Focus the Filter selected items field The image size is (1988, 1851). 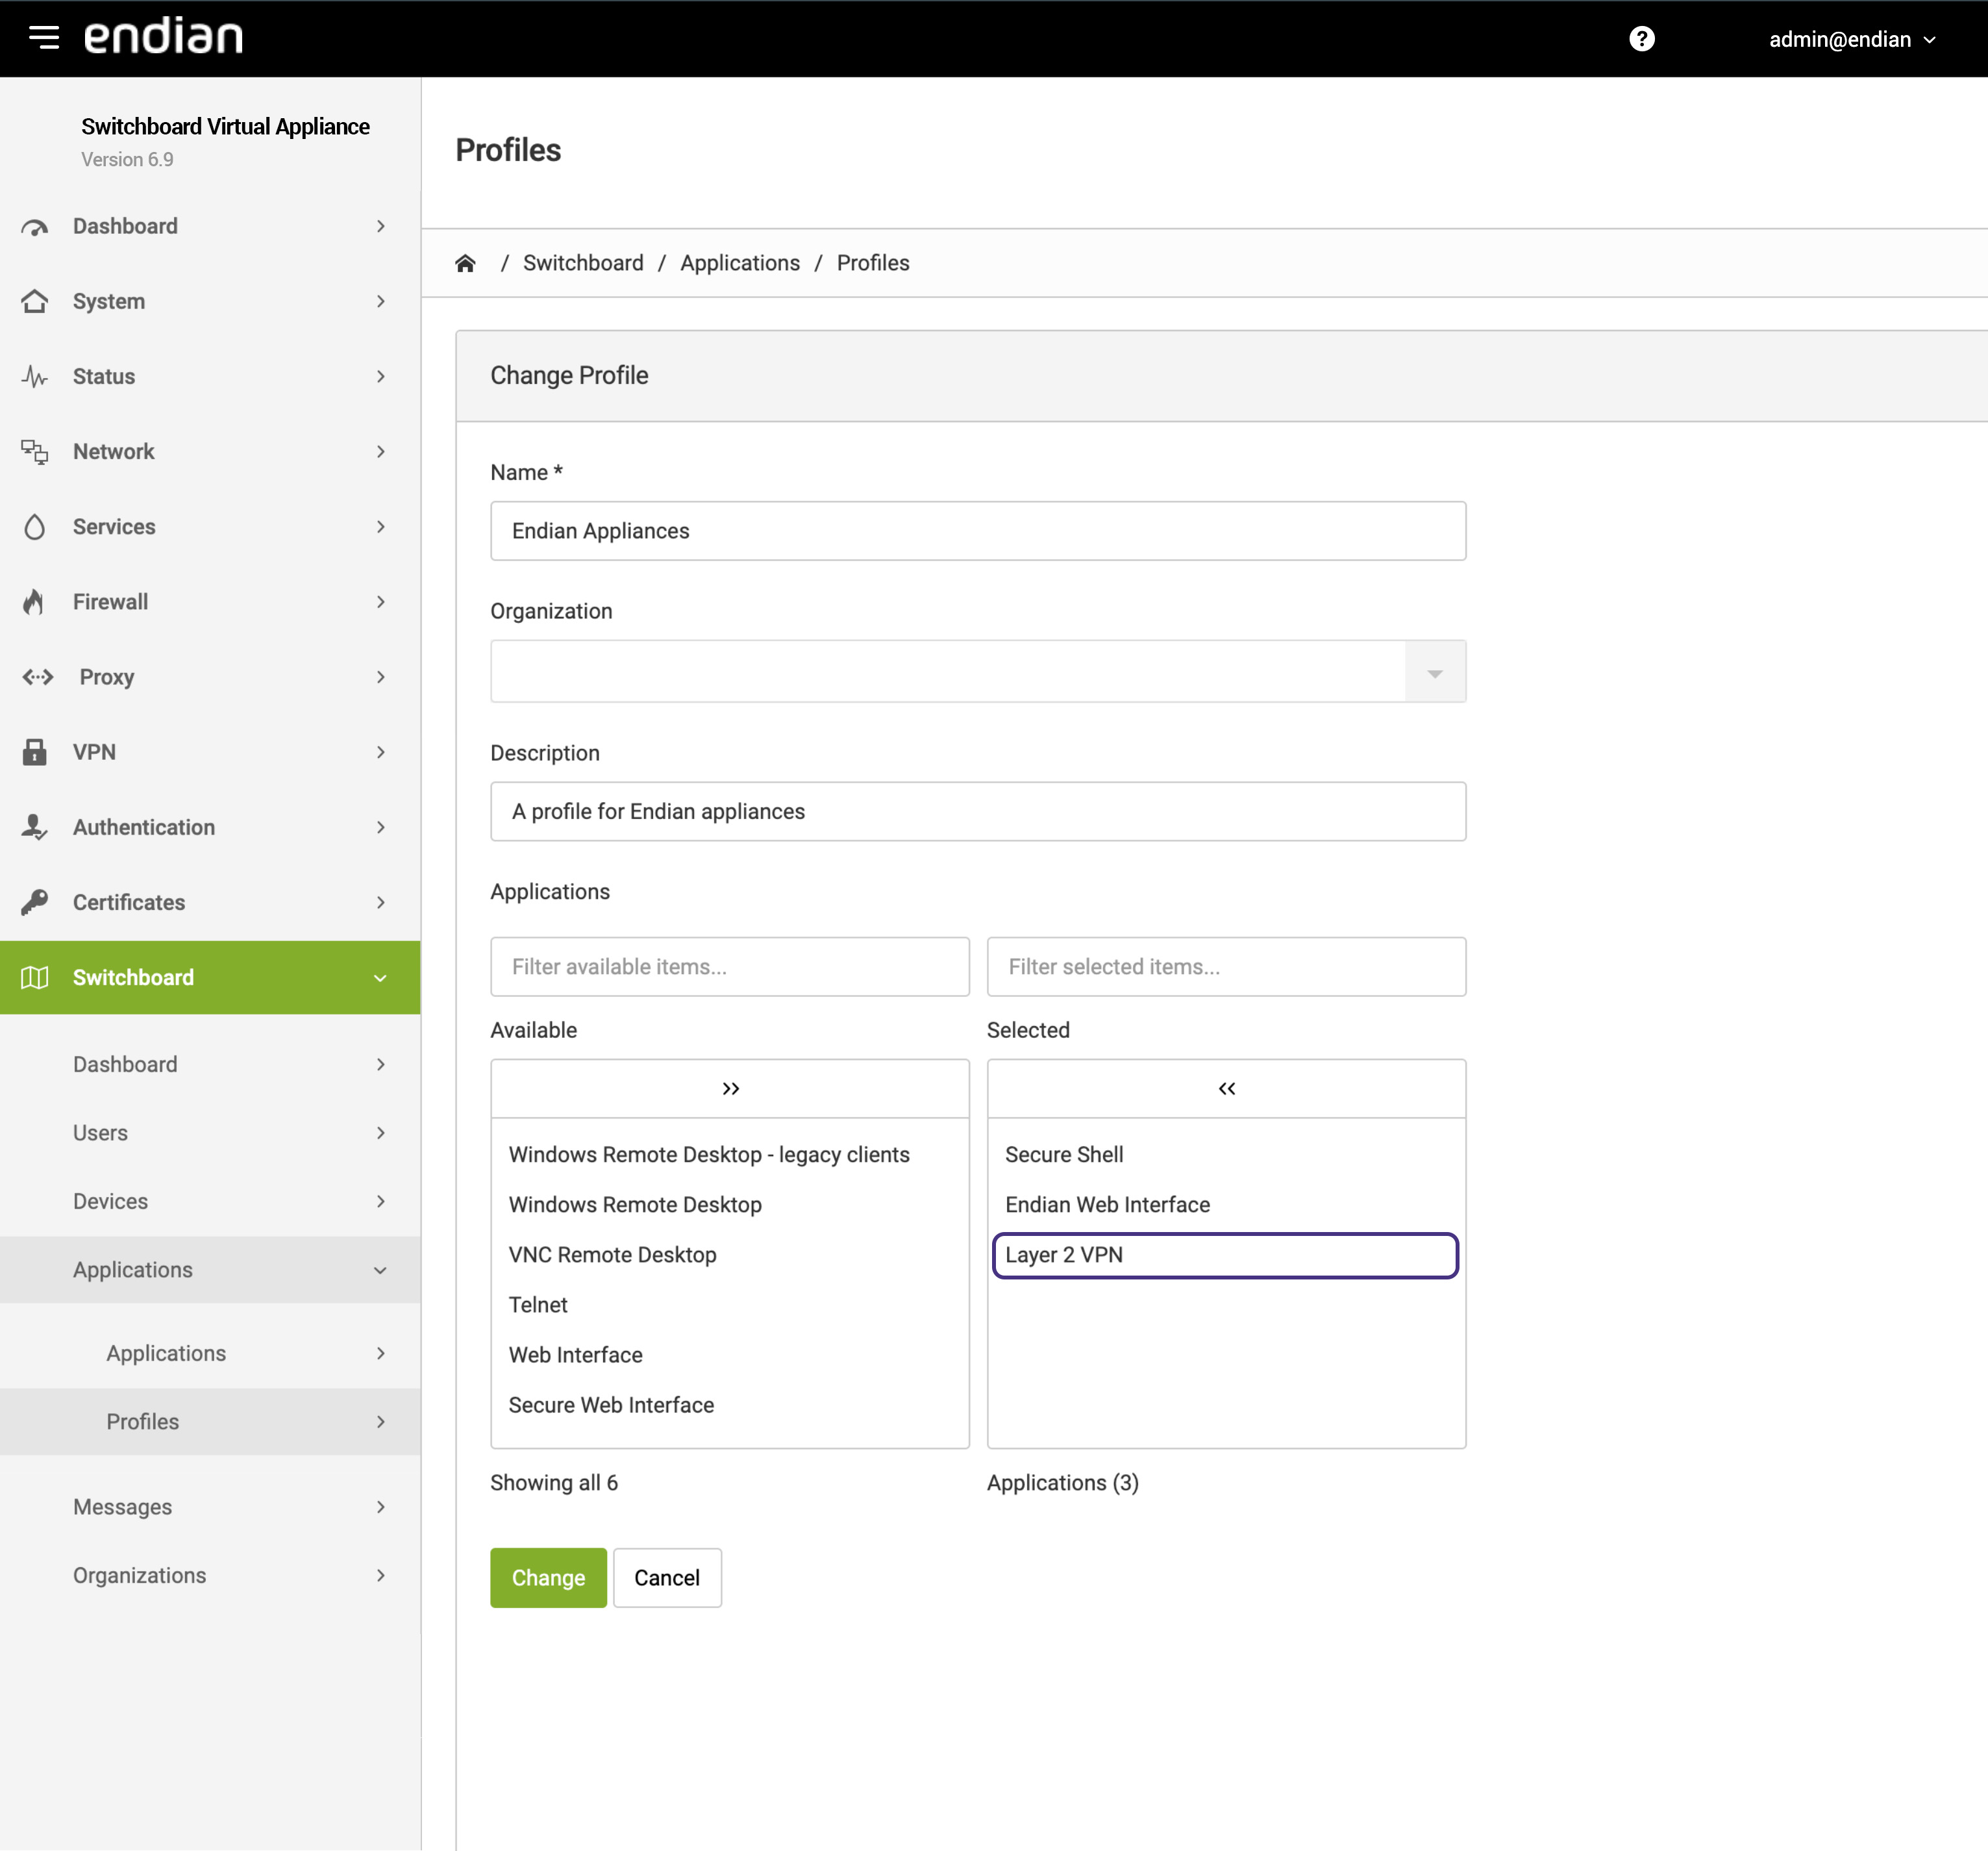[1226, 966]
